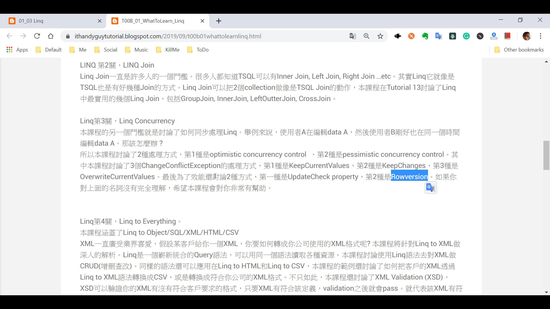
Task: Go to the browser home page
Action: [x=51, y=36]
